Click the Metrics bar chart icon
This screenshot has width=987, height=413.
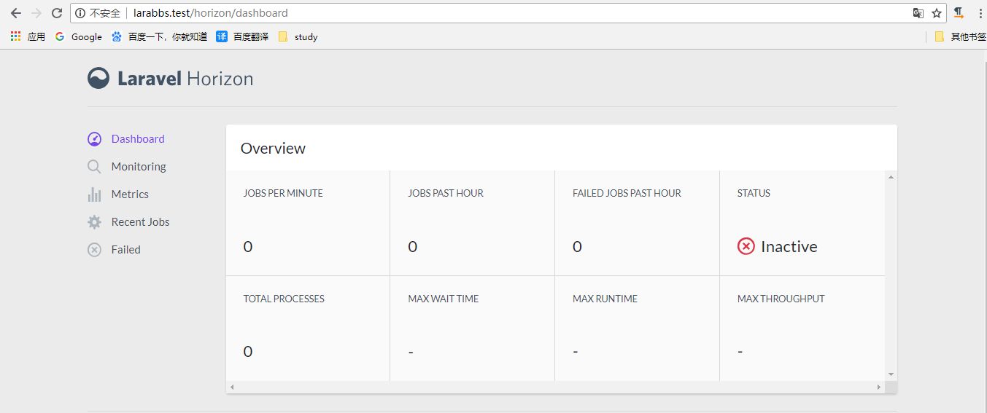pyautogui.click(x=94, y=194)
